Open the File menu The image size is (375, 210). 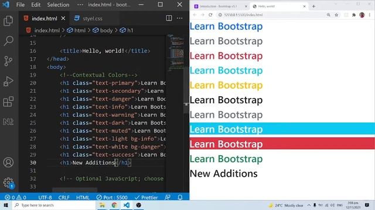(21, 5)
